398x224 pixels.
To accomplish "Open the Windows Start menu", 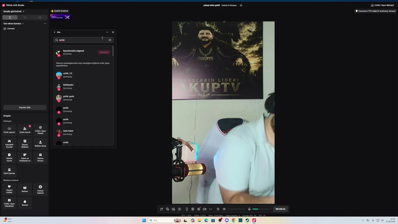I will pyautogui.click(x=144, y=220).
